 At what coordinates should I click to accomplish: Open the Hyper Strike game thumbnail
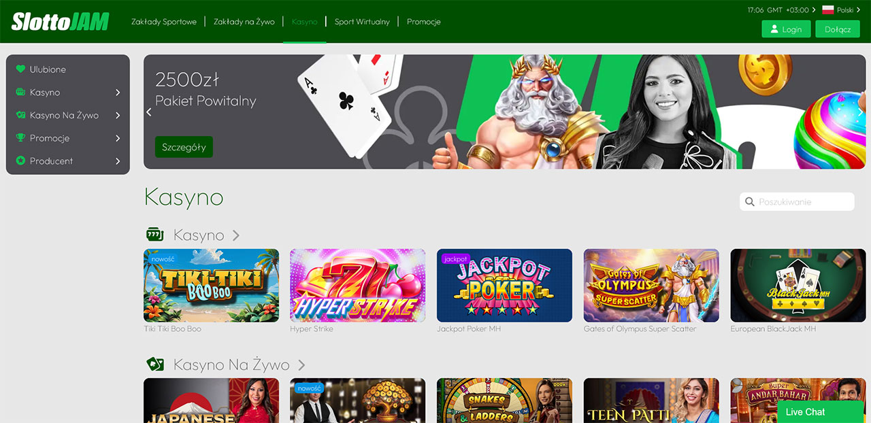pos(358,285)
